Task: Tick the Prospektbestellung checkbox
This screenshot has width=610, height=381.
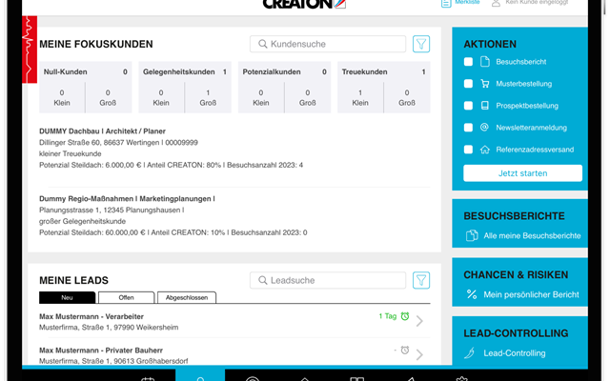Action: point(468,106)
